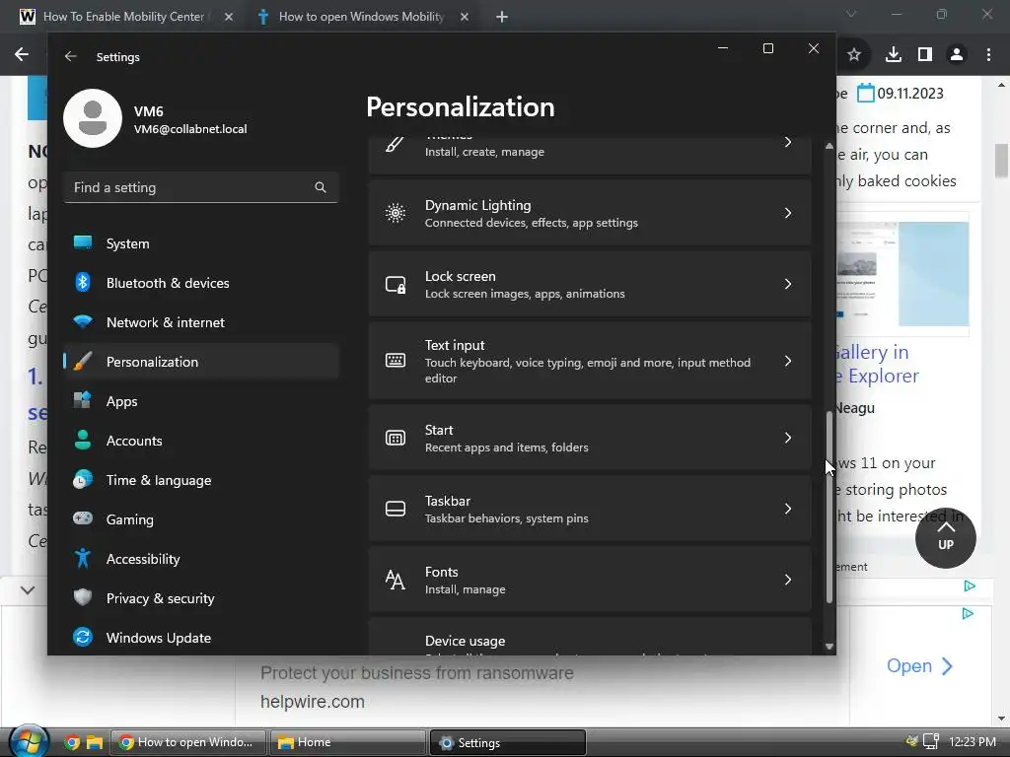
Task: Open the browser profile icon
Action: tap(957, 55)
